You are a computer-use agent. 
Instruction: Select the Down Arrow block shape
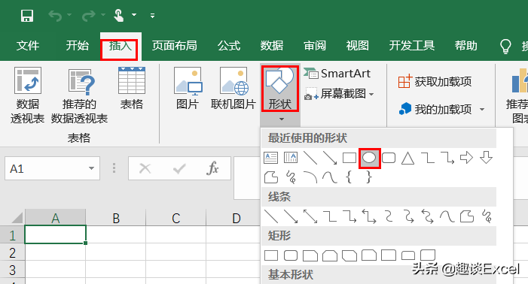tap(487, 158)
